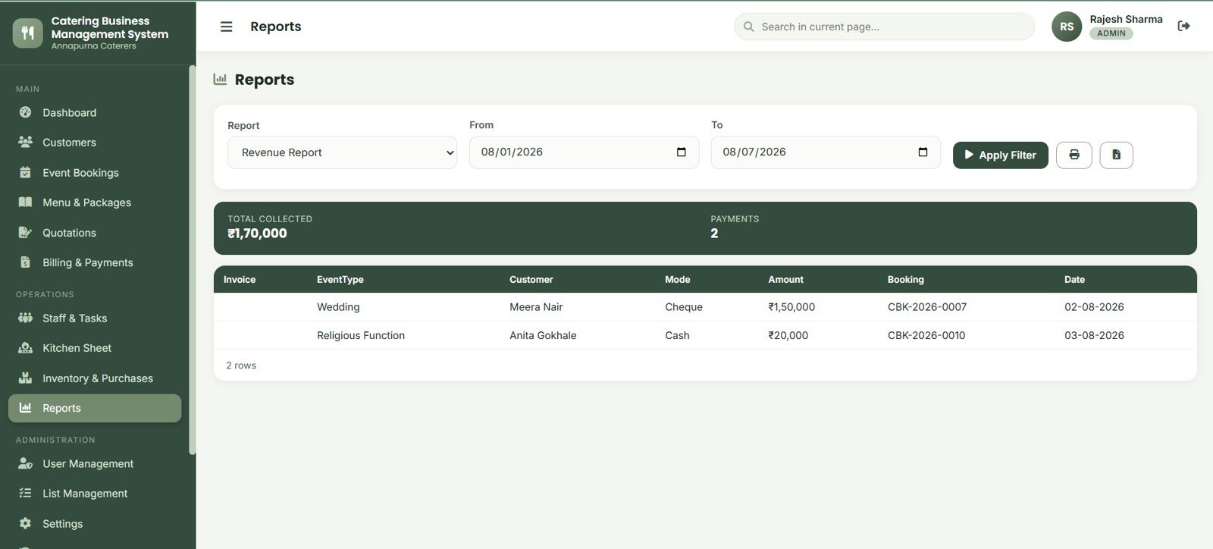Viewport: 1213px width, 549px height.
Task: Click the Event Bookings calendar icon
Action: pos(25,172)
